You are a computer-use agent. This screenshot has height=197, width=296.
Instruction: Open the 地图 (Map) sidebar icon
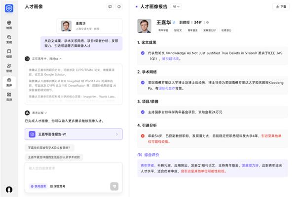pos(9,25)
